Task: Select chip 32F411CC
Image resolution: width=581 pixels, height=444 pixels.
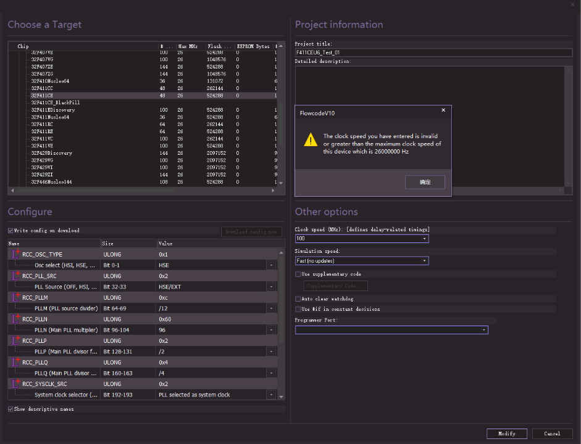Action: (x=42, y=88)
